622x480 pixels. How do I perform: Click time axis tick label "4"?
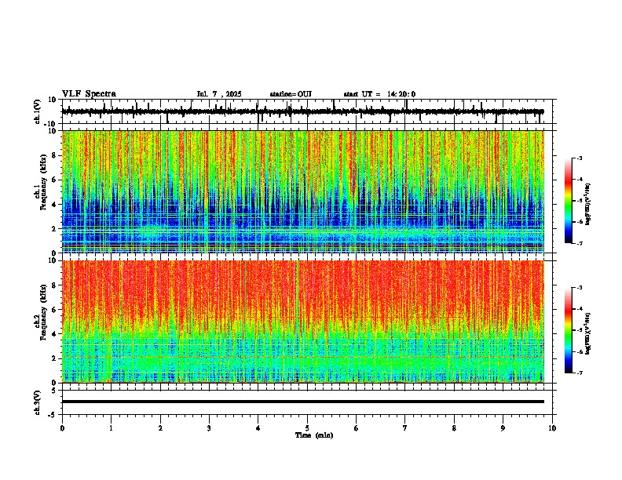tap(258, 428)
